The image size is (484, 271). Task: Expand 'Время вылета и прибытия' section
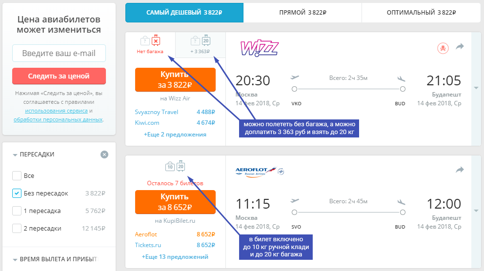click(55, 259)
